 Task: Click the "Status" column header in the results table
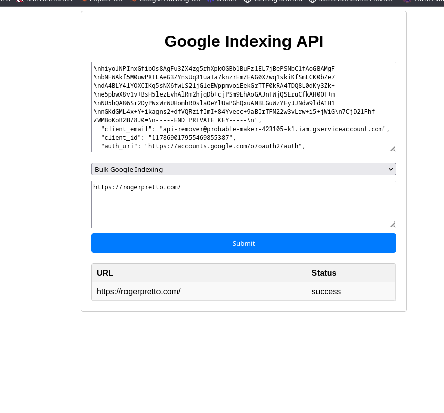point(351,273)
